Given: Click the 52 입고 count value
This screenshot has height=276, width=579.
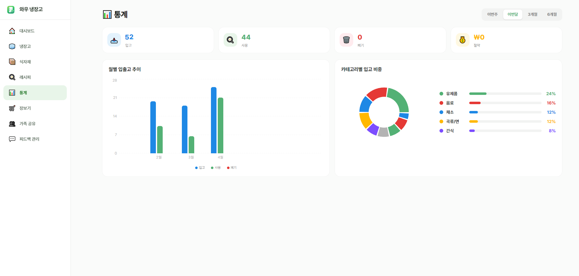Looking at the screenshot, I should click(129, 37).
